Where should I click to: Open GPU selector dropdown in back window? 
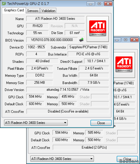(62, 159)
